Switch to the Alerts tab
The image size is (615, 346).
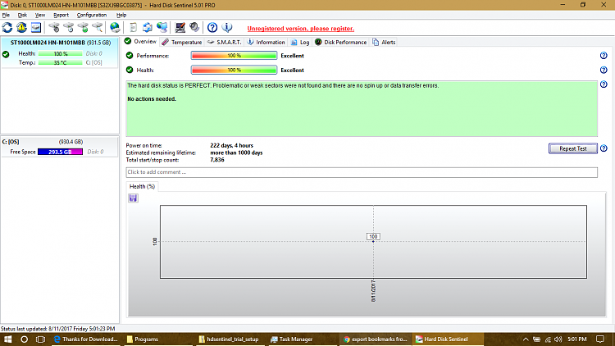coord(384,42)
